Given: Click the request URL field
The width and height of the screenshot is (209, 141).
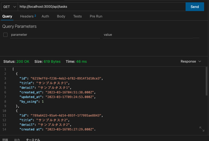Looking at the screenshot, I should pyautogui.click(x=102, y=7).
